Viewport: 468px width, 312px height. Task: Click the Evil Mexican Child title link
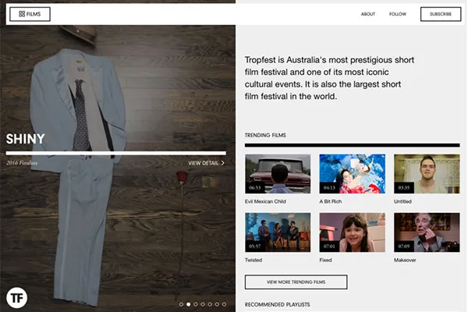coord(265,201)
